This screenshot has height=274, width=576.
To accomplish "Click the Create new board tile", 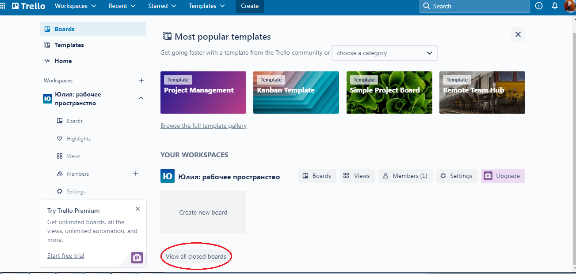I will 203,212.
